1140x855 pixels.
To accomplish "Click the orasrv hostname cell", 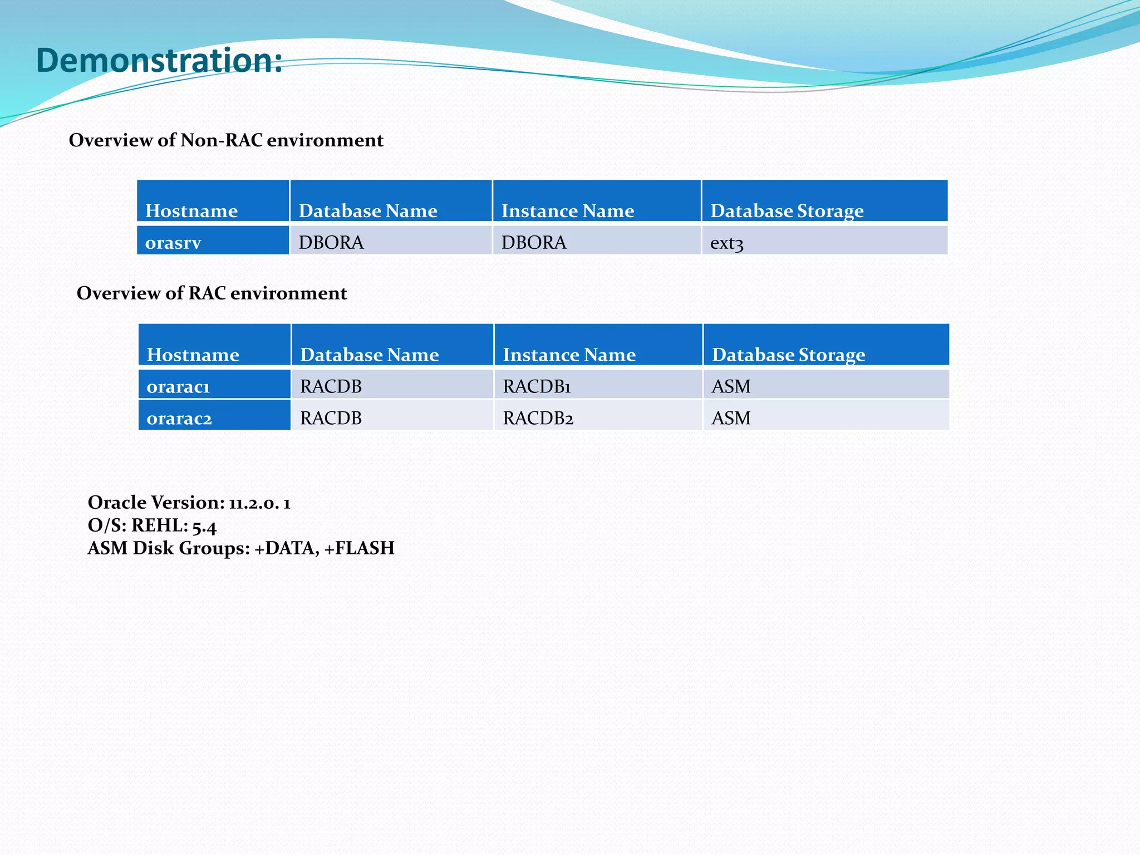I will click(173, 243).
